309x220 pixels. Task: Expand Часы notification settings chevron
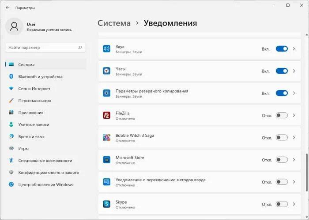[x=294, y=71]
